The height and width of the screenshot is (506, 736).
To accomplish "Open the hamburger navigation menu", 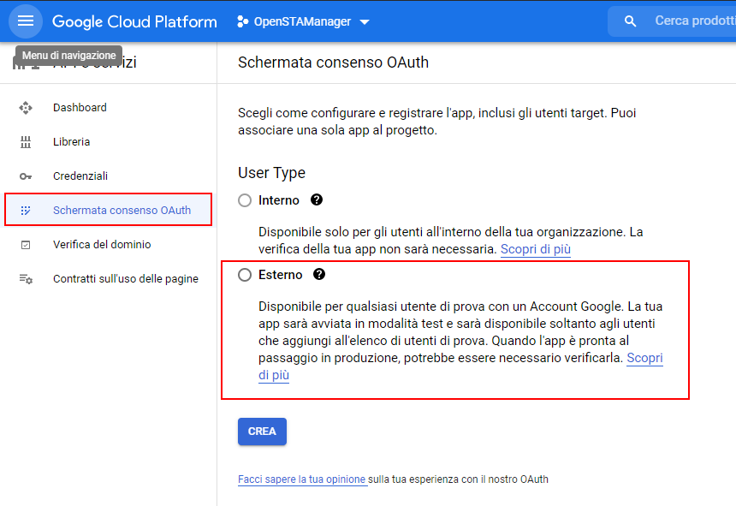I will pos(26,21).
